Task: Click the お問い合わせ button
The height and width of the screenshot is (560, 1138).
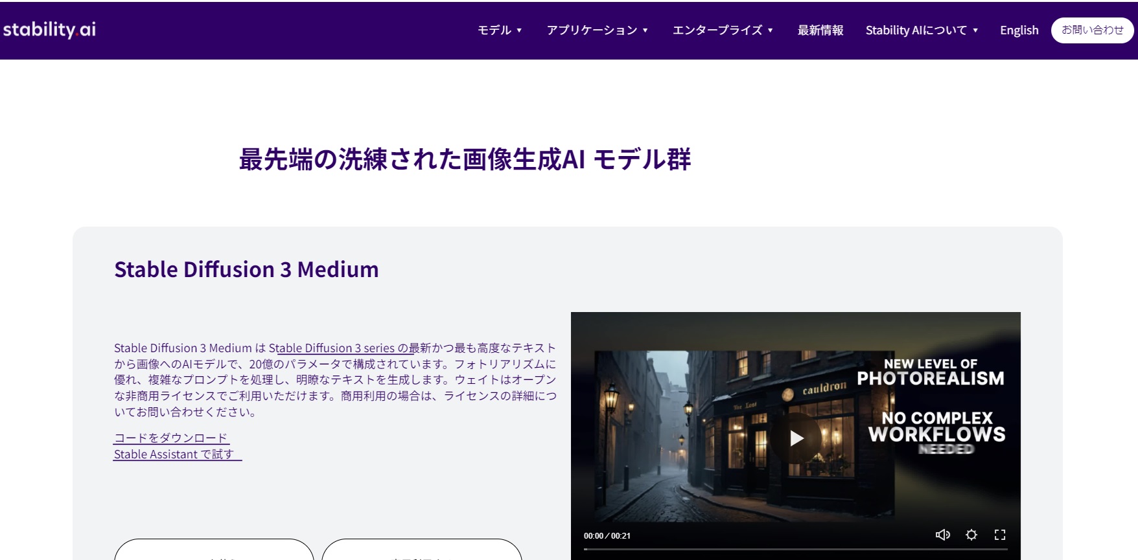Action: click(x=1093, y=30)
